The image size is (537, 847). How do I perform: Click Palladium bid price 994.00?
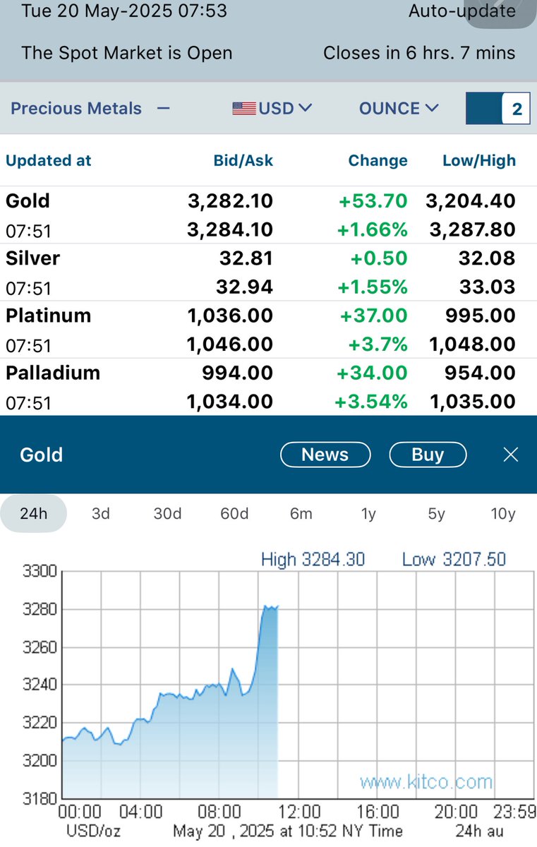tap(239, 373)
